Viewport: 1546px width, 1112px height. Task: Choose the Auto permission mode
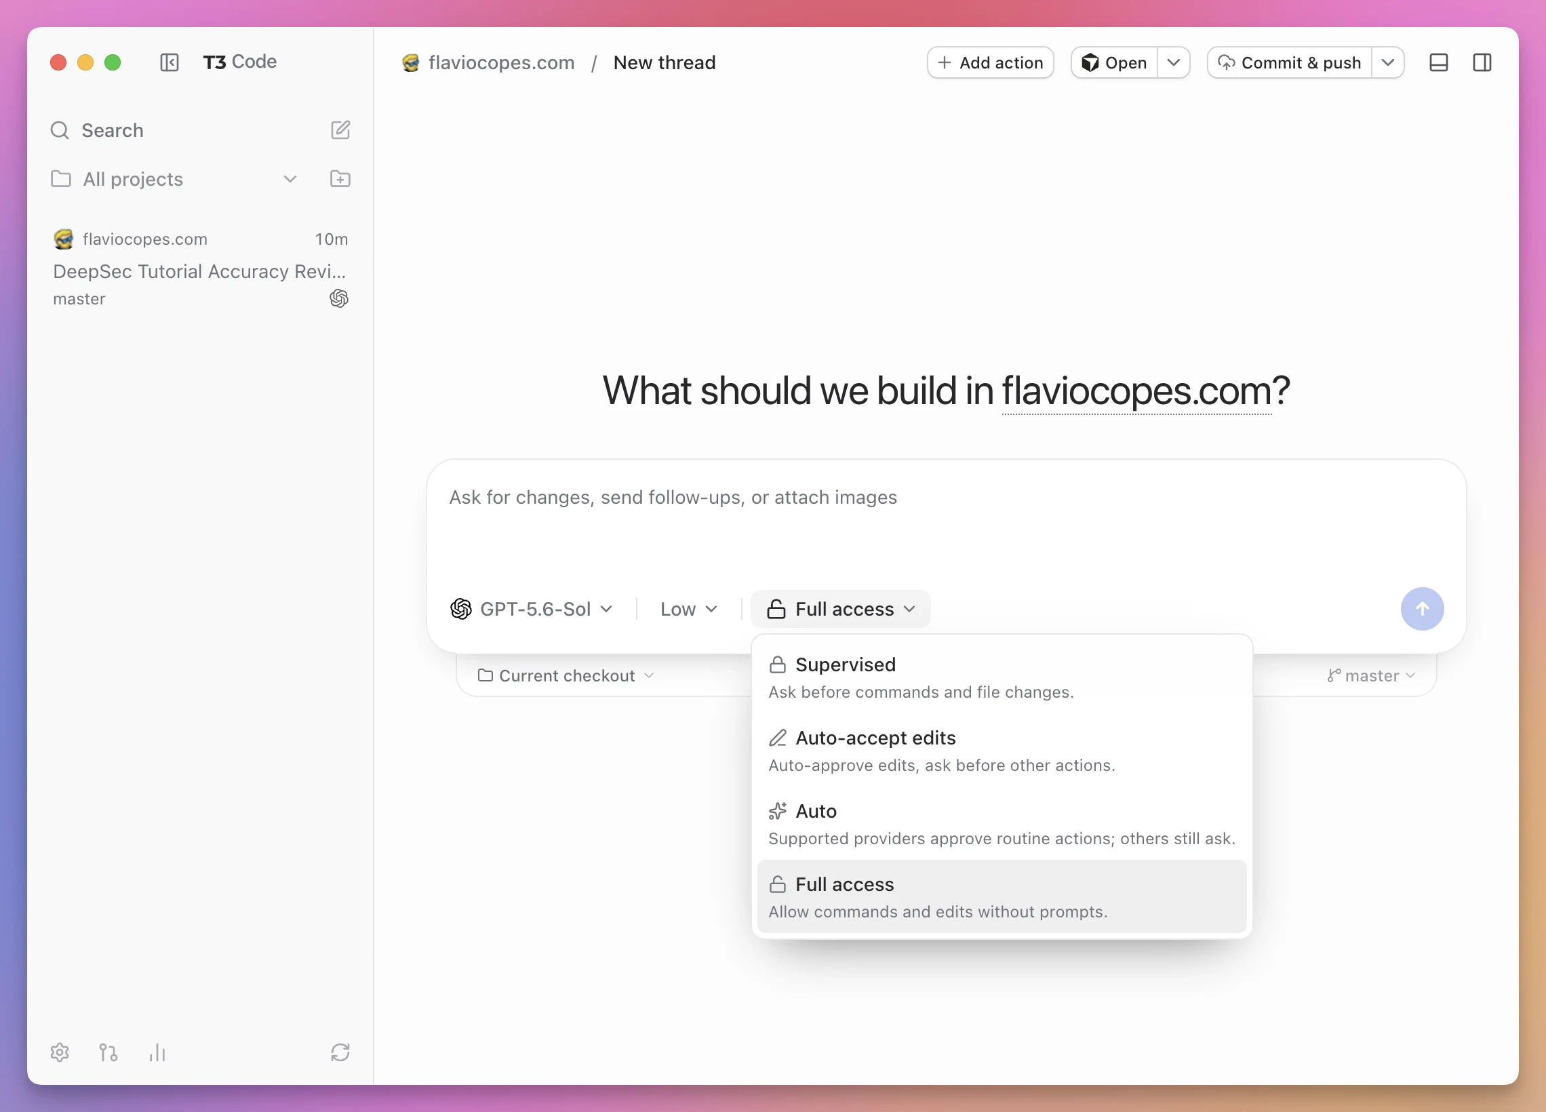tap(1002, 824)
